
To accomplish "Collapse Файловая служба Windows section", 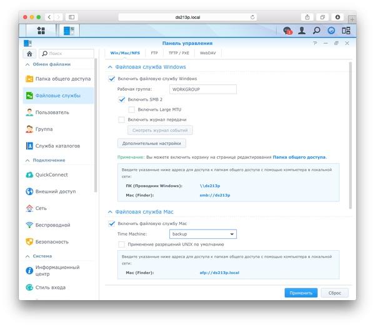I will [x=110, y=67].
